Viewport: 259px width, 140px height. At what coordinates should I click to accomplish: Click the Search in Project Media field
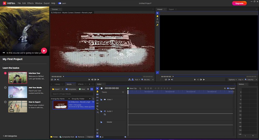click(x=72, y=94)
